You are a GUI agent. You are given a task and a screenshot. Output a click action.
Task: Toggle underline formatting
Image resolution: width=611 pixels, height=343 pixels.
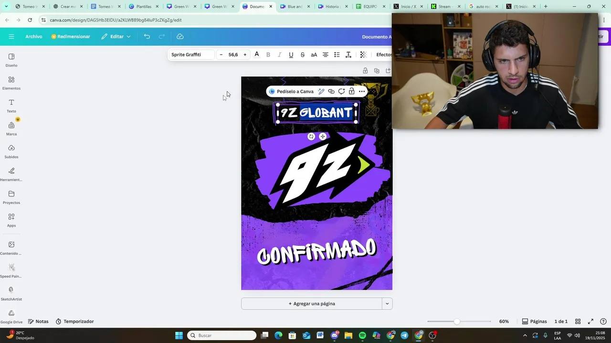pos(291,55)
